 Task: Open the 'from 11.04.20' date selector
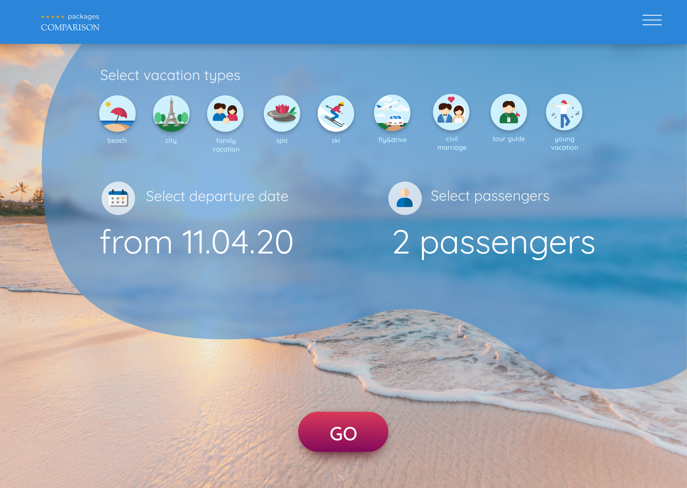197,242
